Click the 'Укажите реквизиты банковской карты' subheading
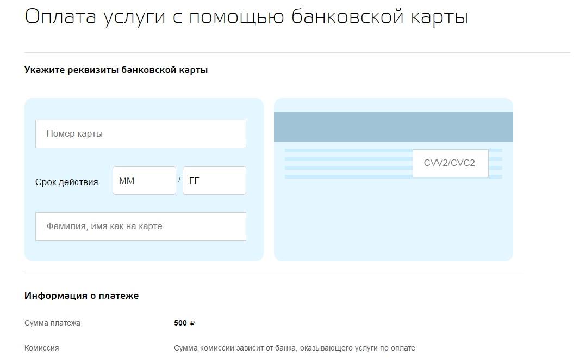This screenshot has width=586, height=362. point(116,70)
